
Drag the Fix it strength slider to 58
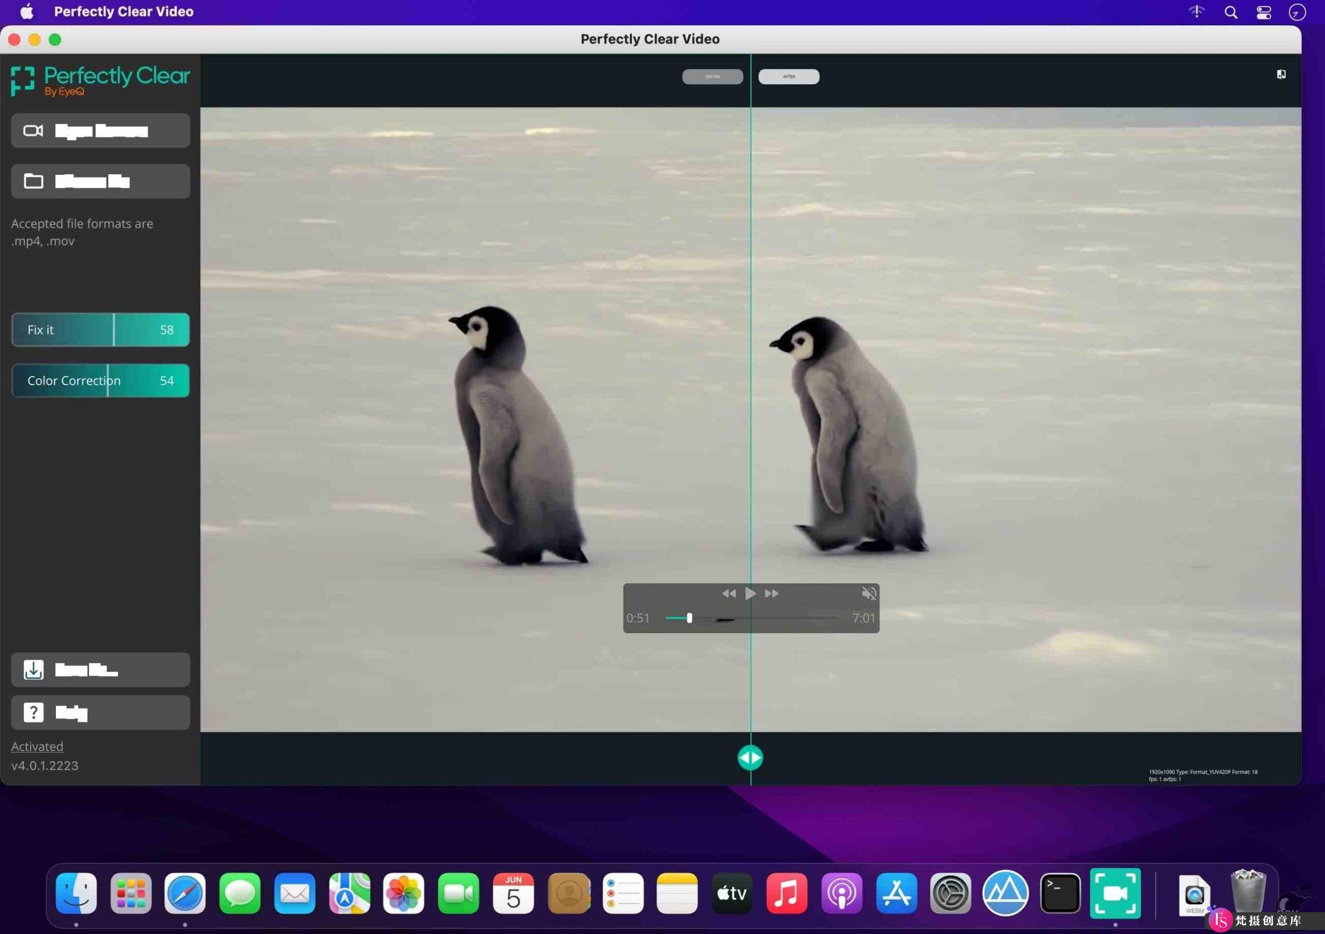tap(114, 329)
